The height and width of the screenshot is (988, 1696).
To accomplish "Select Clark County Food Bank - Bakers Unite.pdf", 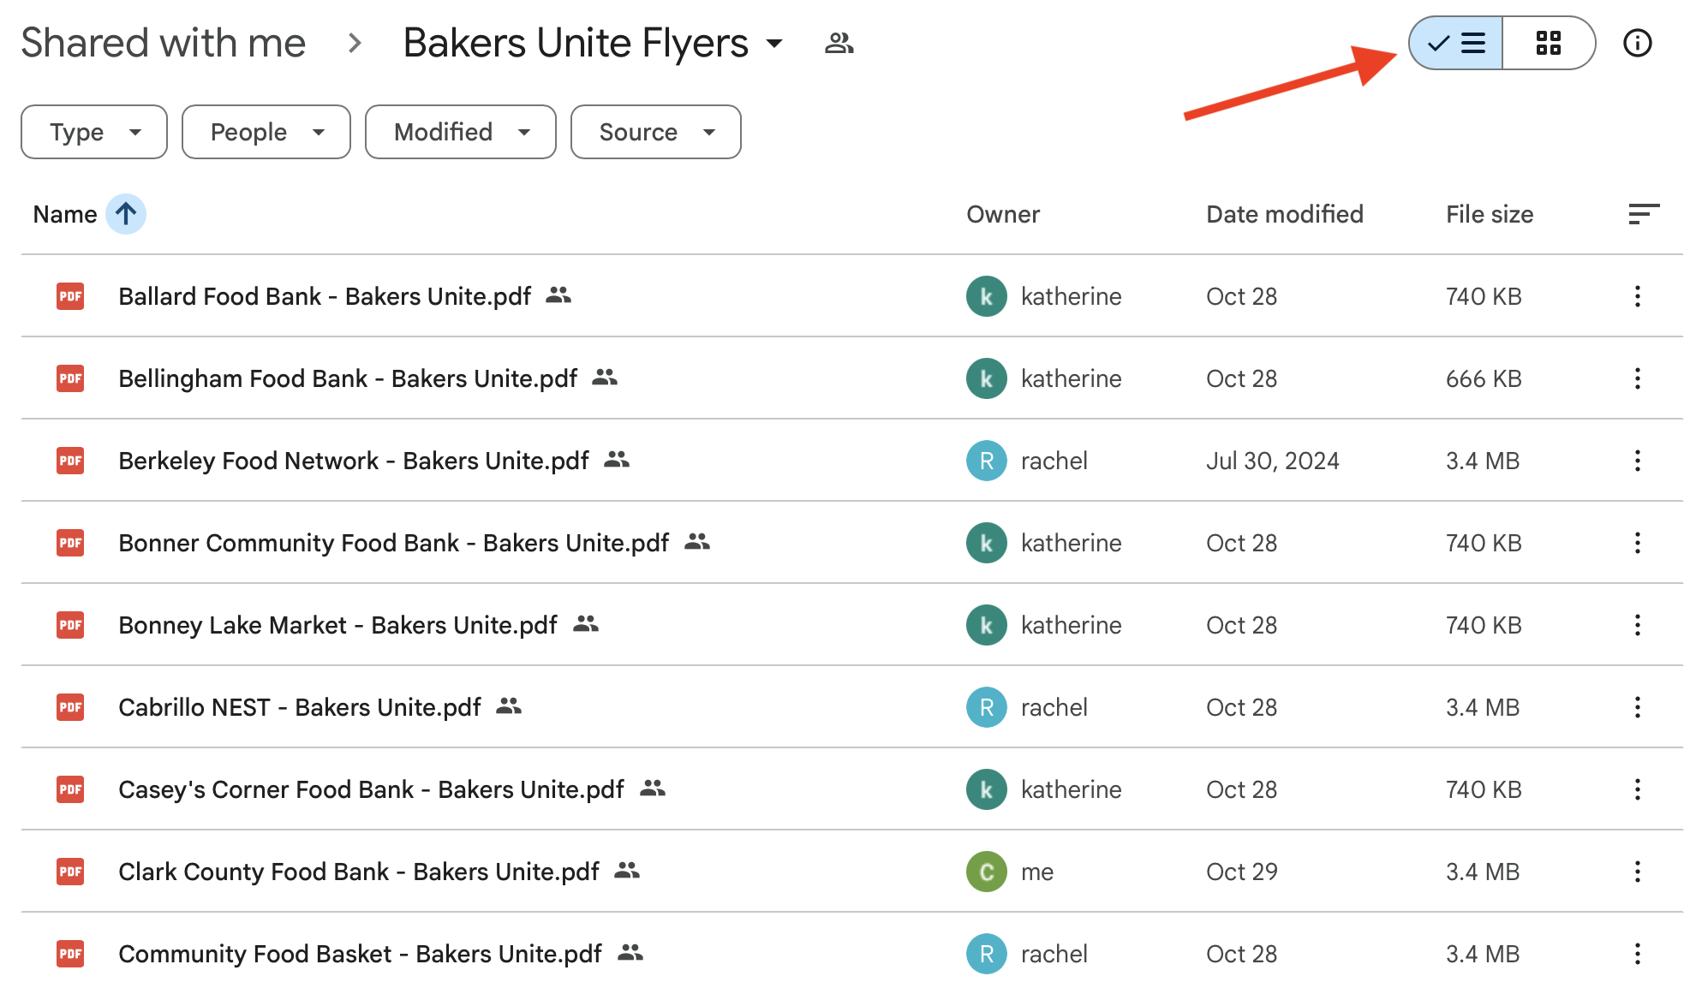I will coord(359,872).
